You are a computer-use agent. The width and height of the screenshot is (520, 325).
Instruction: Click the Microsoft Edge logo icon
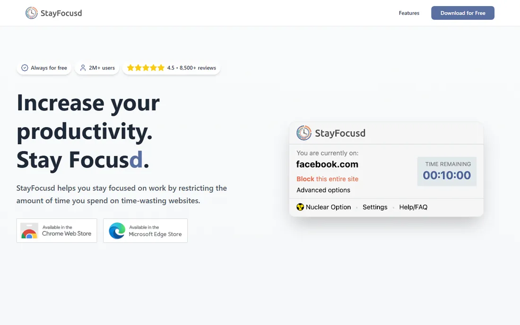coord(117,231)
